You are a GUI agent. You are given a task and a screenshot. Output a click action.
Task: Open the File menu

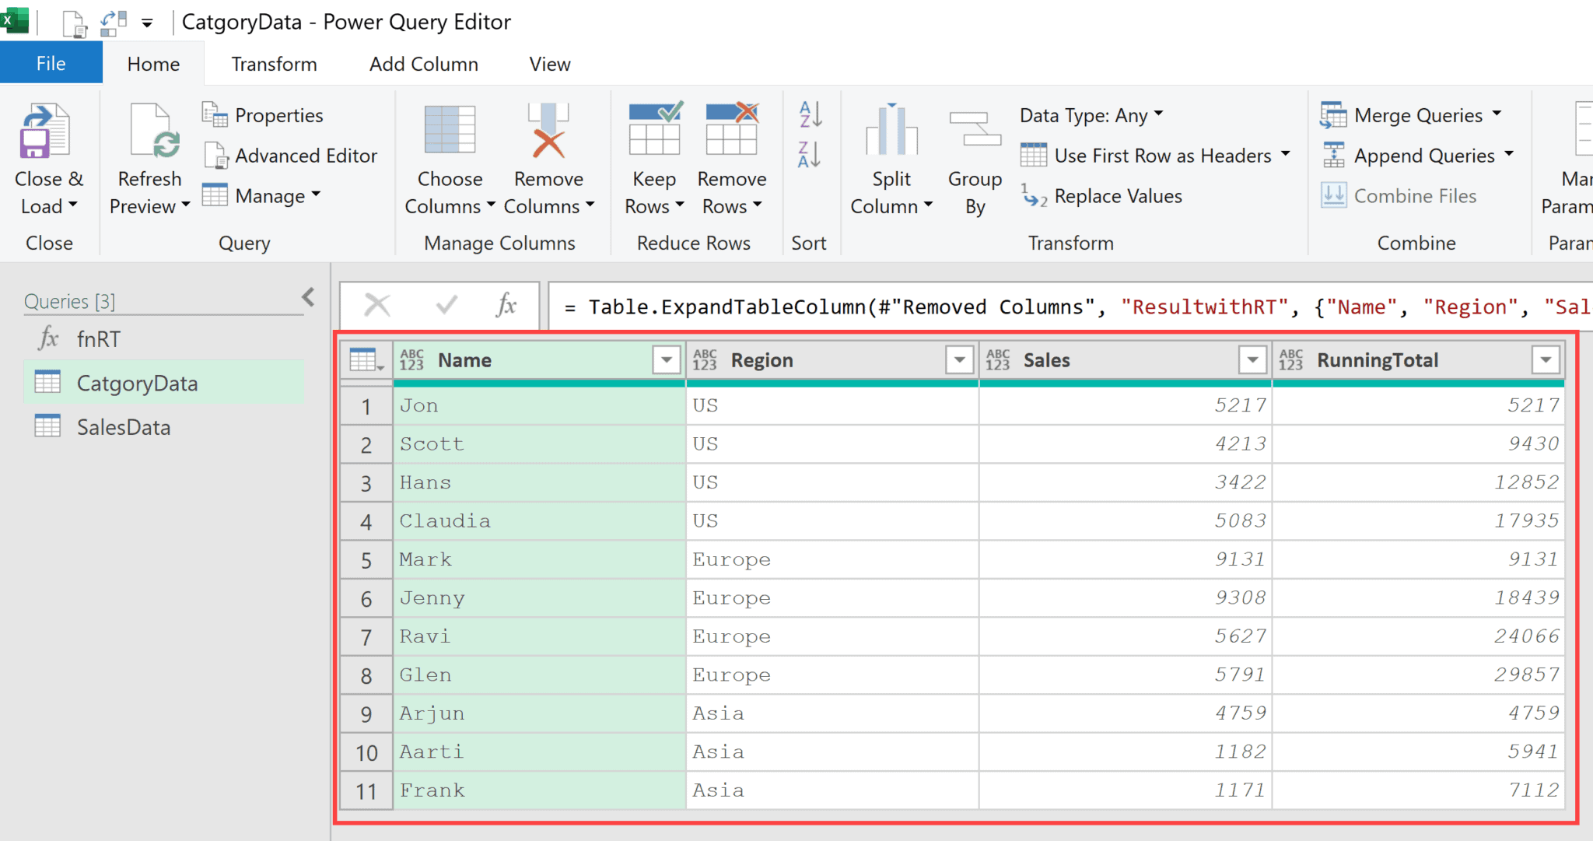click(x=51, y=62)
